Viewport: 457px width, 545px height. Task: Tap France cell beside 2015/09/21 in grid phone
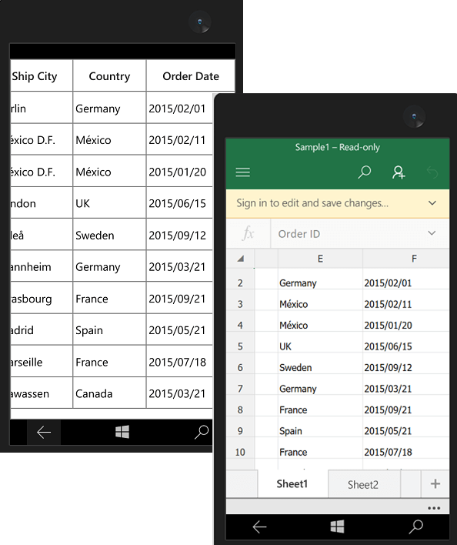click(x=109, y=298)
